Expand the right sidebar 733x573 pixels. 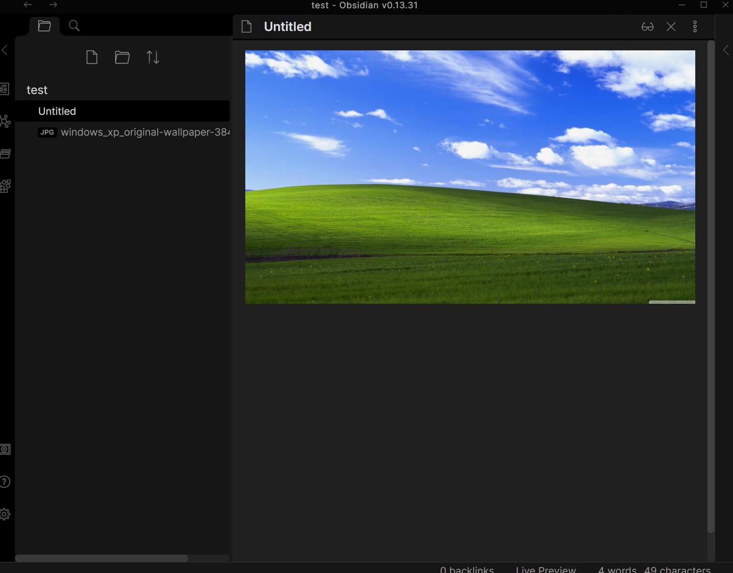coord(726,50)
